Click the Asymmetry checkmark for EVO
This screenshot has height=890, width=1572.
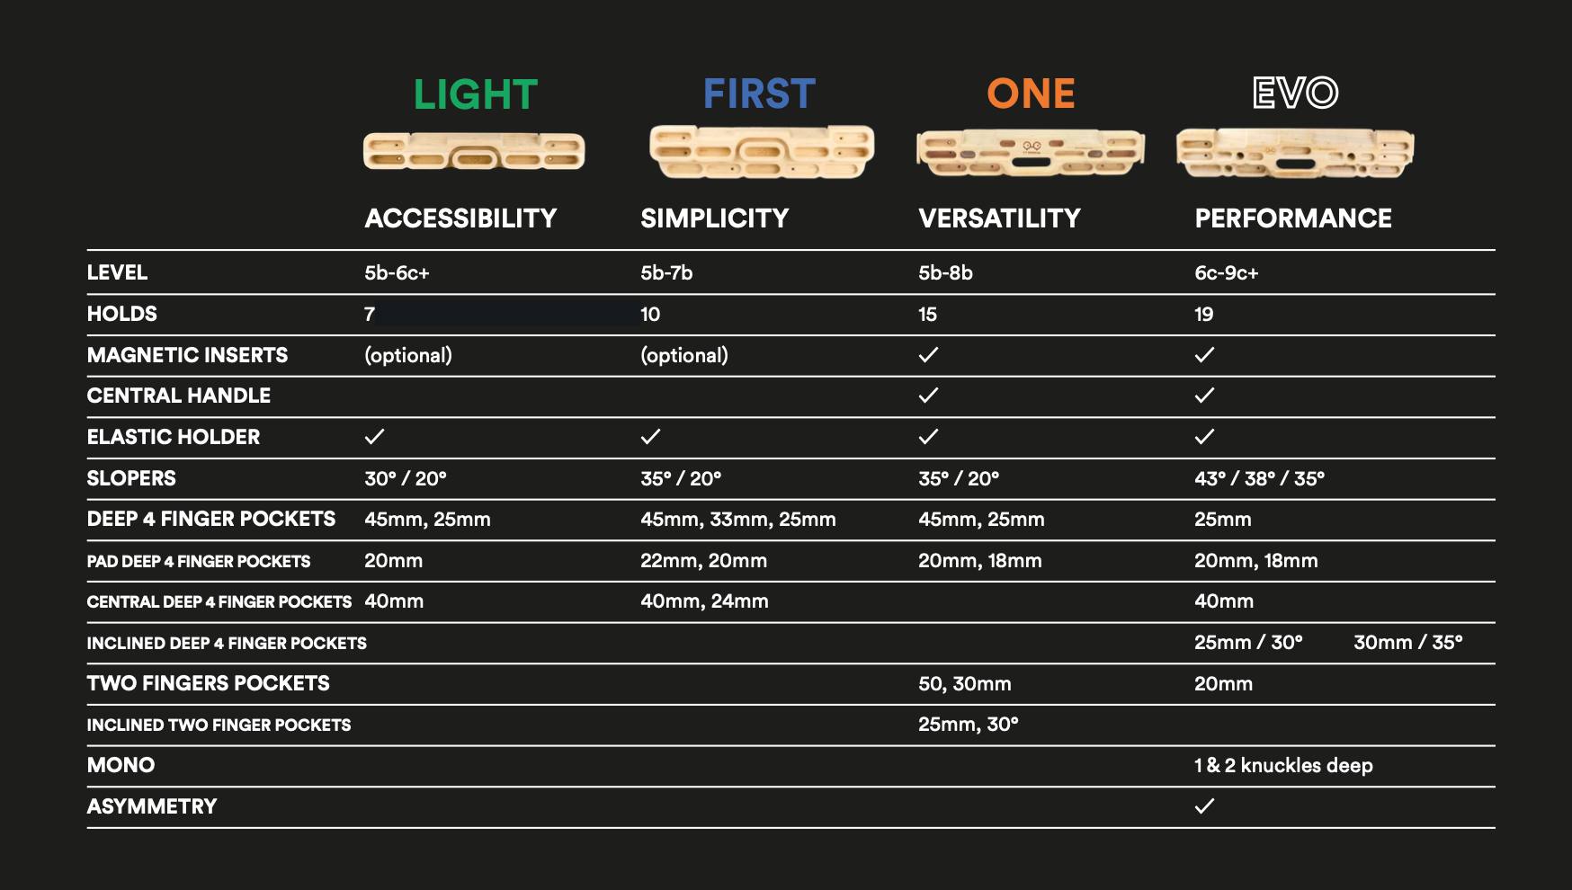click(1204, 805)
